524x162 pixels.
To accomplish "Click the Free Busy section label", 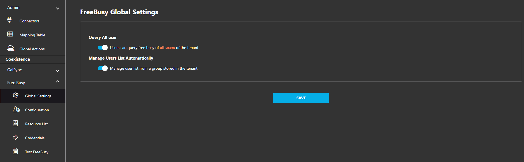I will pyautogui.click(x=16, y=83).
